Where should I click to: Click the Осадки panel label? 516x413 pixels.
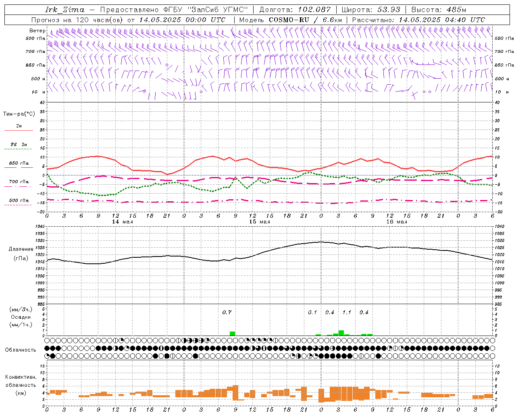tap(21, 317)
